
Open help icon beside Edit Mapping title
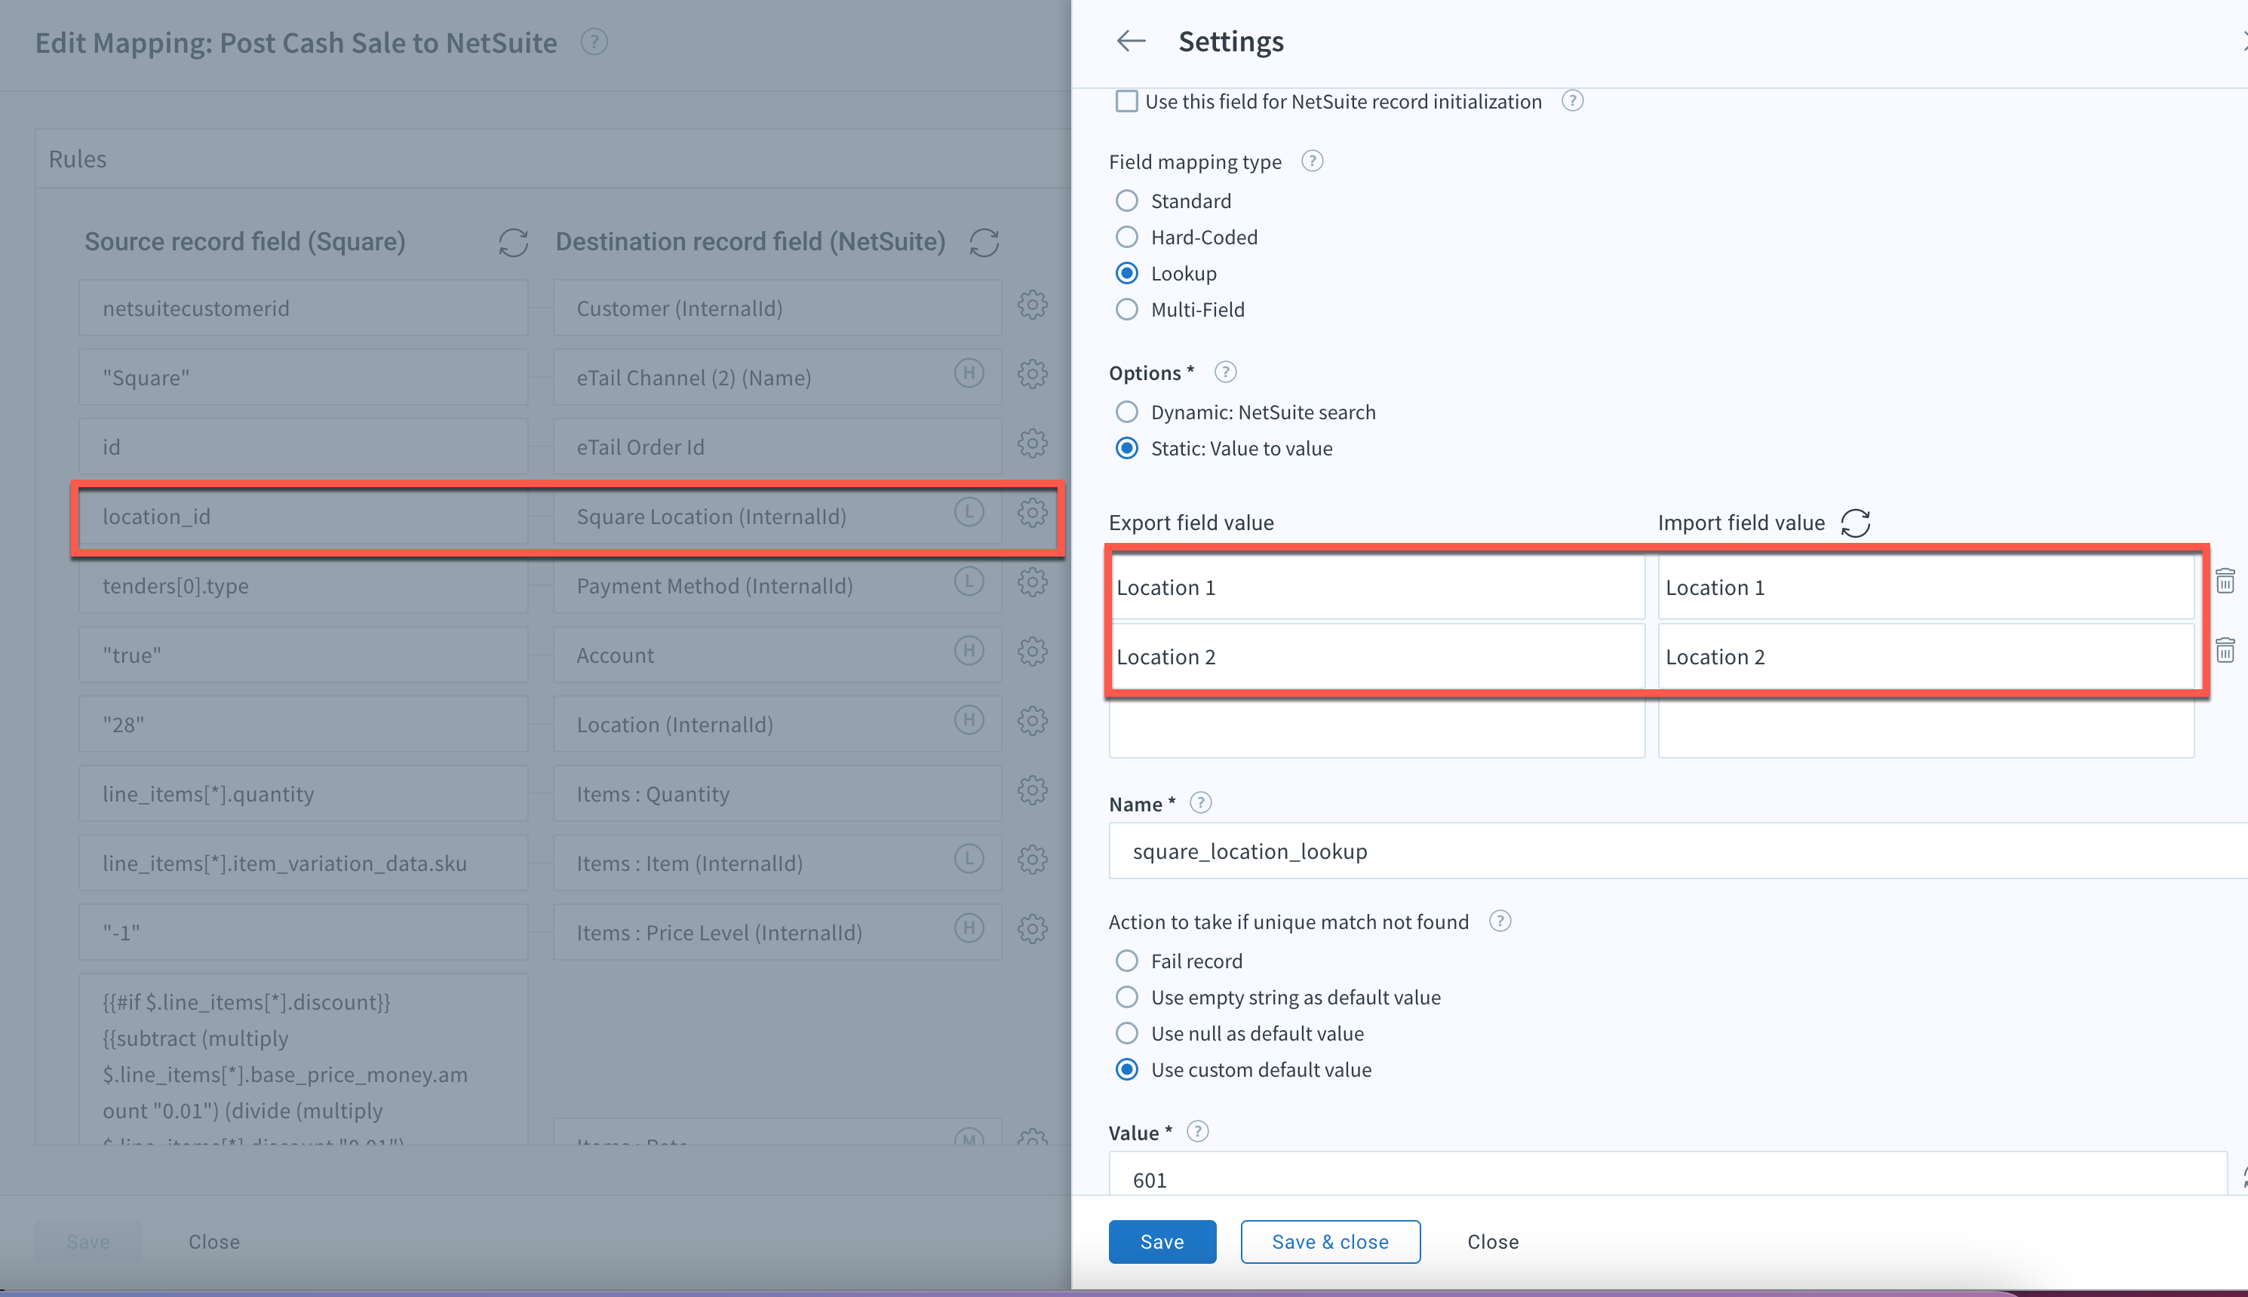click(594, 42)
